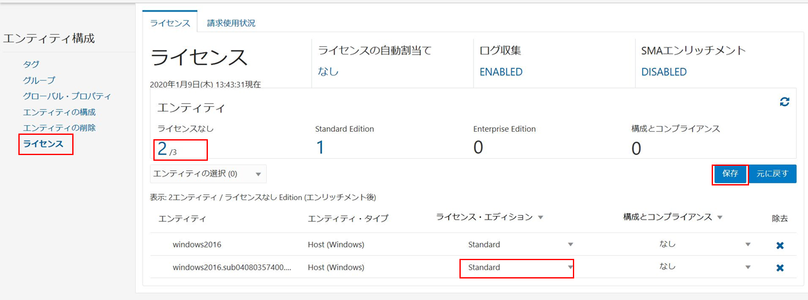Switch to the 請求使用状況 tab
Image resolution: width=808 pixels, height=300 pixels.
point(231,23)
